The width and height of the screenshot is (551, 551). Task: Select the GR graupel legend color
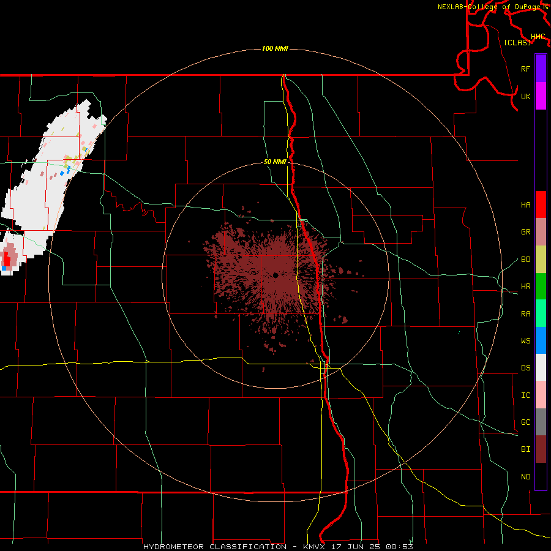(541, 232)
